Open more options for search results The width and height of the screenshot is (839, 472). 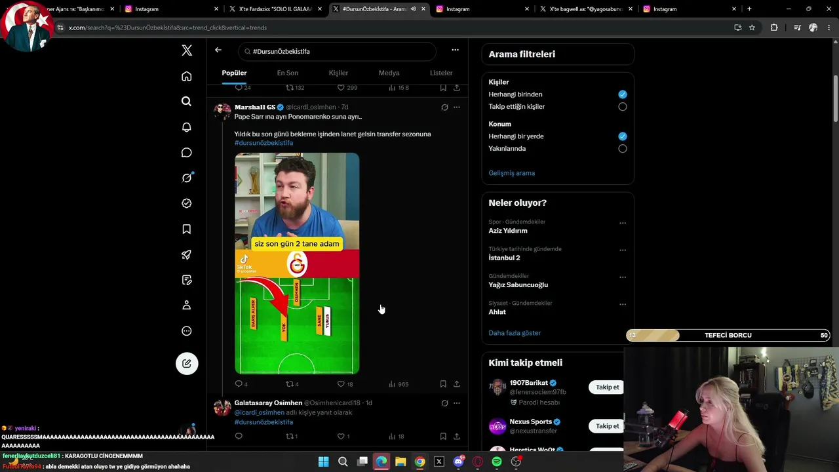pyautogui.click(x=455, y=50)
